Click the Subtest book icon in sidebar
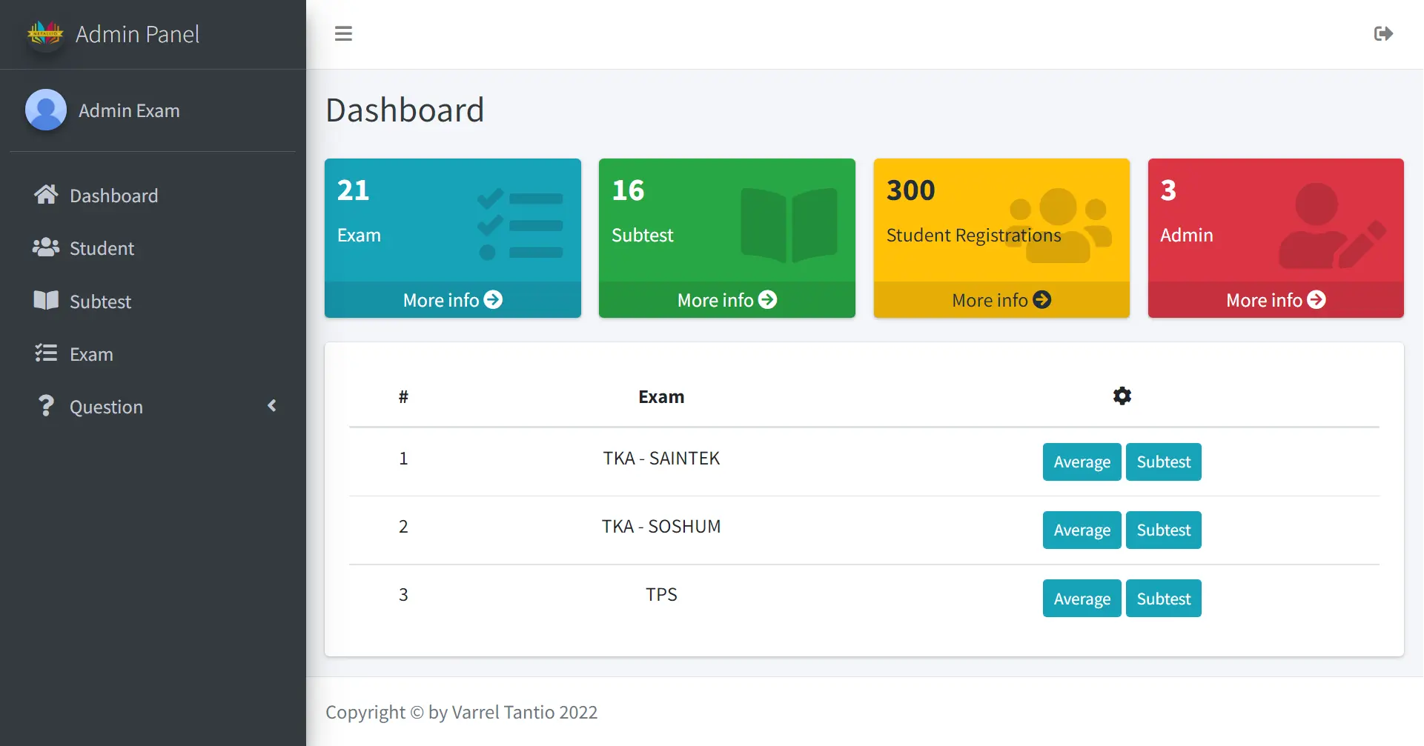Screen dimensions: 1424x746 tap(46, 301)
